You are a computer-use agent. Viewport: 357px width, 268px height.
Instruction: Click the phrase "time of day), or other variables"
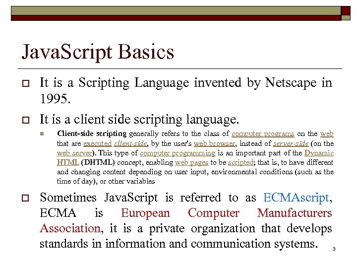pos(106,182)
